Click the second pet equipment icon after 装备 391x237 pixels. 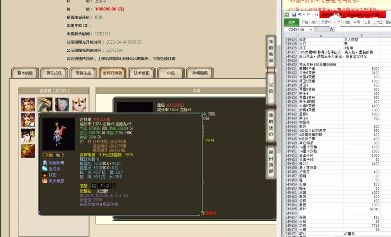[x=101, y=186]
